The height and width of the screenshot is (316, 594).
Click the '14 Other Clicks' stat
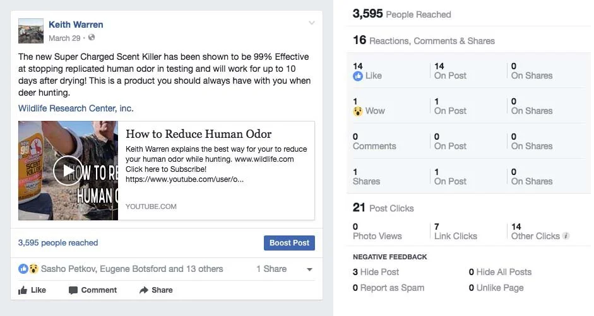(536, 231)
